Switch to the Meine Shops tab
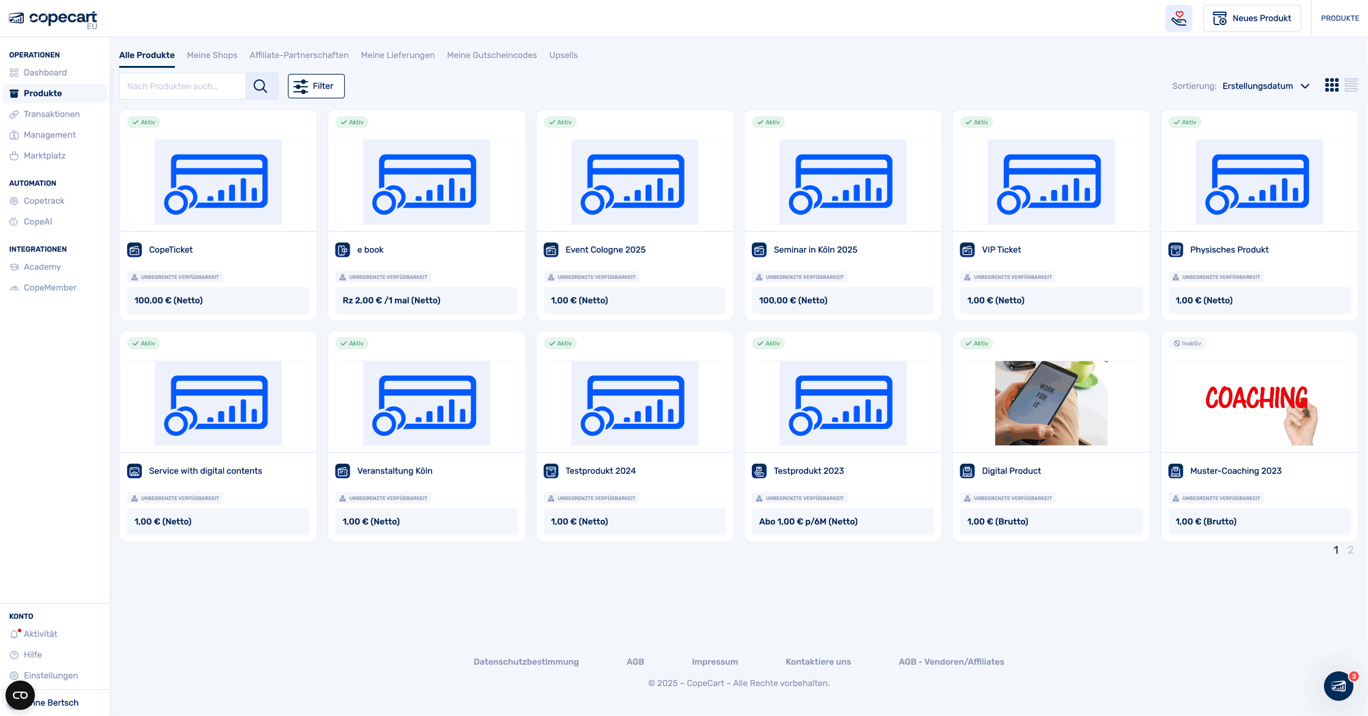This screenshot has width=1368, height=716. (x=212, y=55)
